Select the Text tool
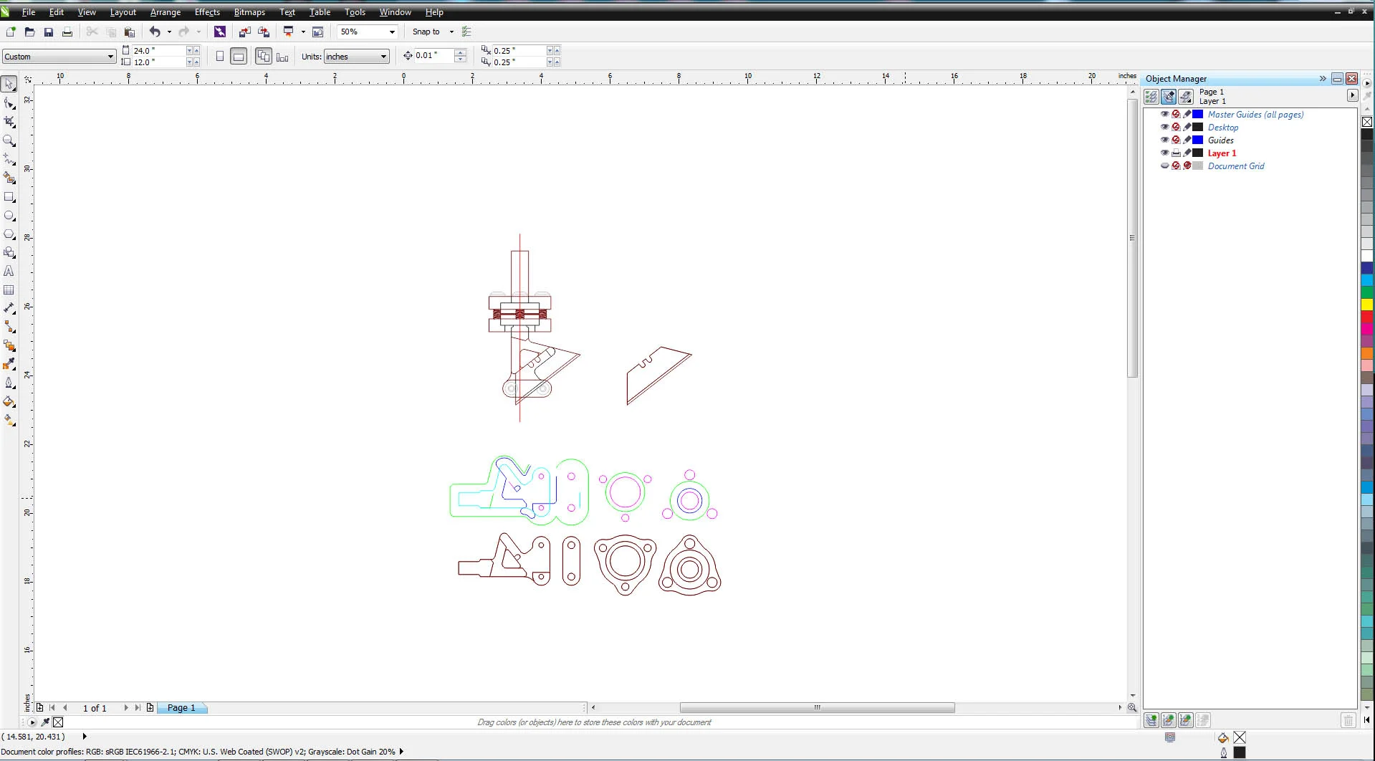This screenshot has width=1375, height=761. click(9, 271)
